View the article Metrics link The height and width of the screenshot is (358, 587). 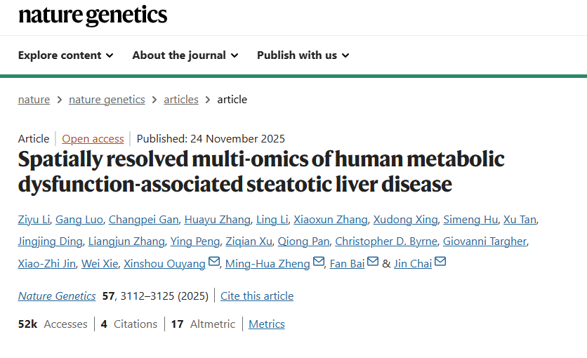(x=267, y=324)
